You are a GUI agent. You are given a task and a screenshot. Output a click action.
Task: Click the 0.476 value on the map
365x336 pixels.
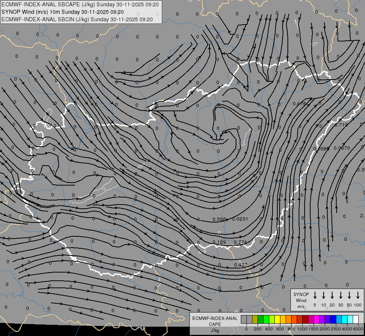[299, 103]
